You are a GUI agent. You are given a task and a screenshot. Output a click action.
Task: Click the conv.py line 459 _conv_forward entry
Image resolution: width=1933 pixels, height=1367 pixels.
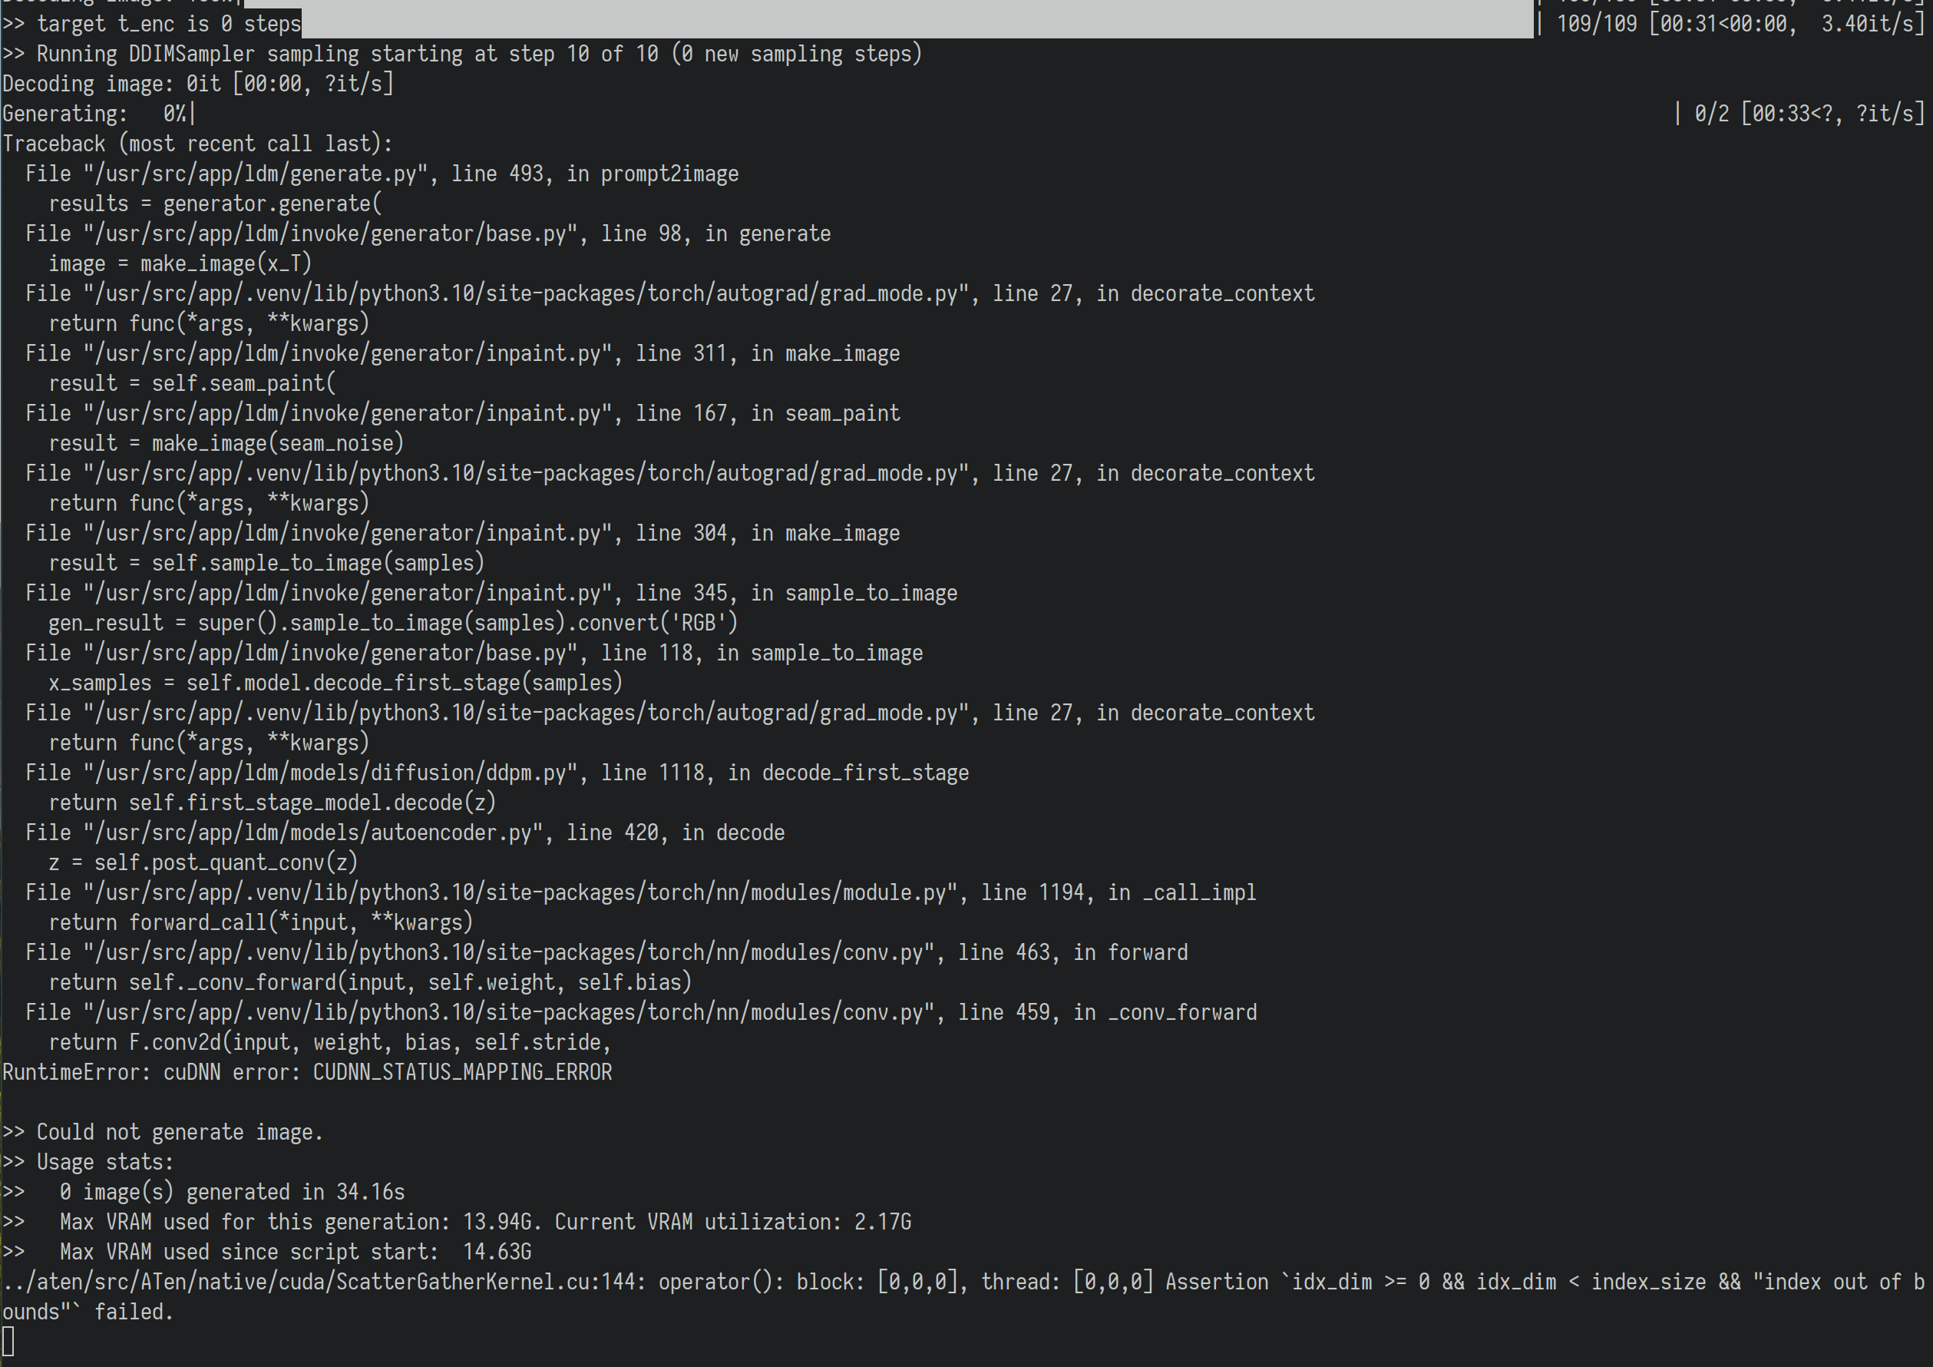(x=641, y=1011)
